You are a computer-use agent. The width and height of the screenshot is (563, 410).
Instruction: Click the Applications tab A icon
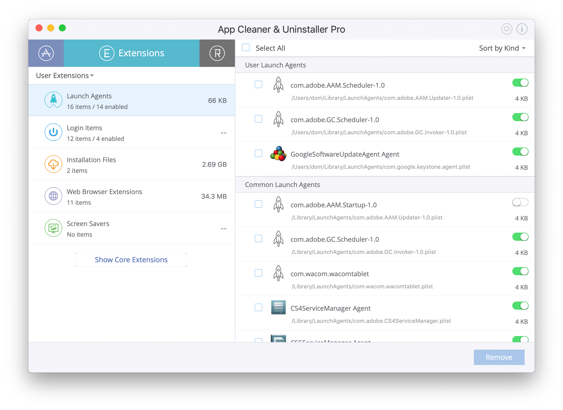47,53
